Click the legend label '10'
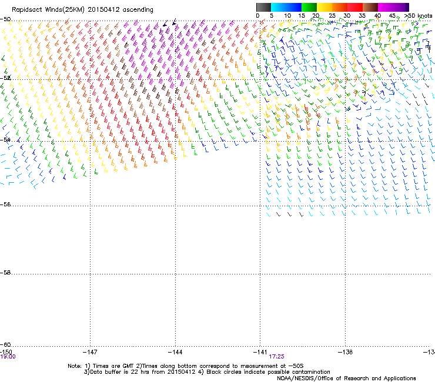 tap(287, 16)
